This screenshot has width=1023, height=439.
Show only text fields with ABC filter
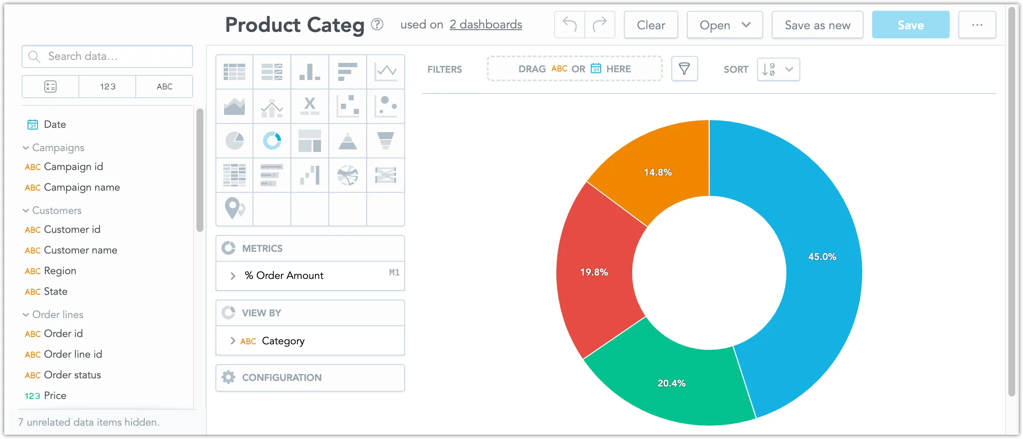click(x=164, y=87)
